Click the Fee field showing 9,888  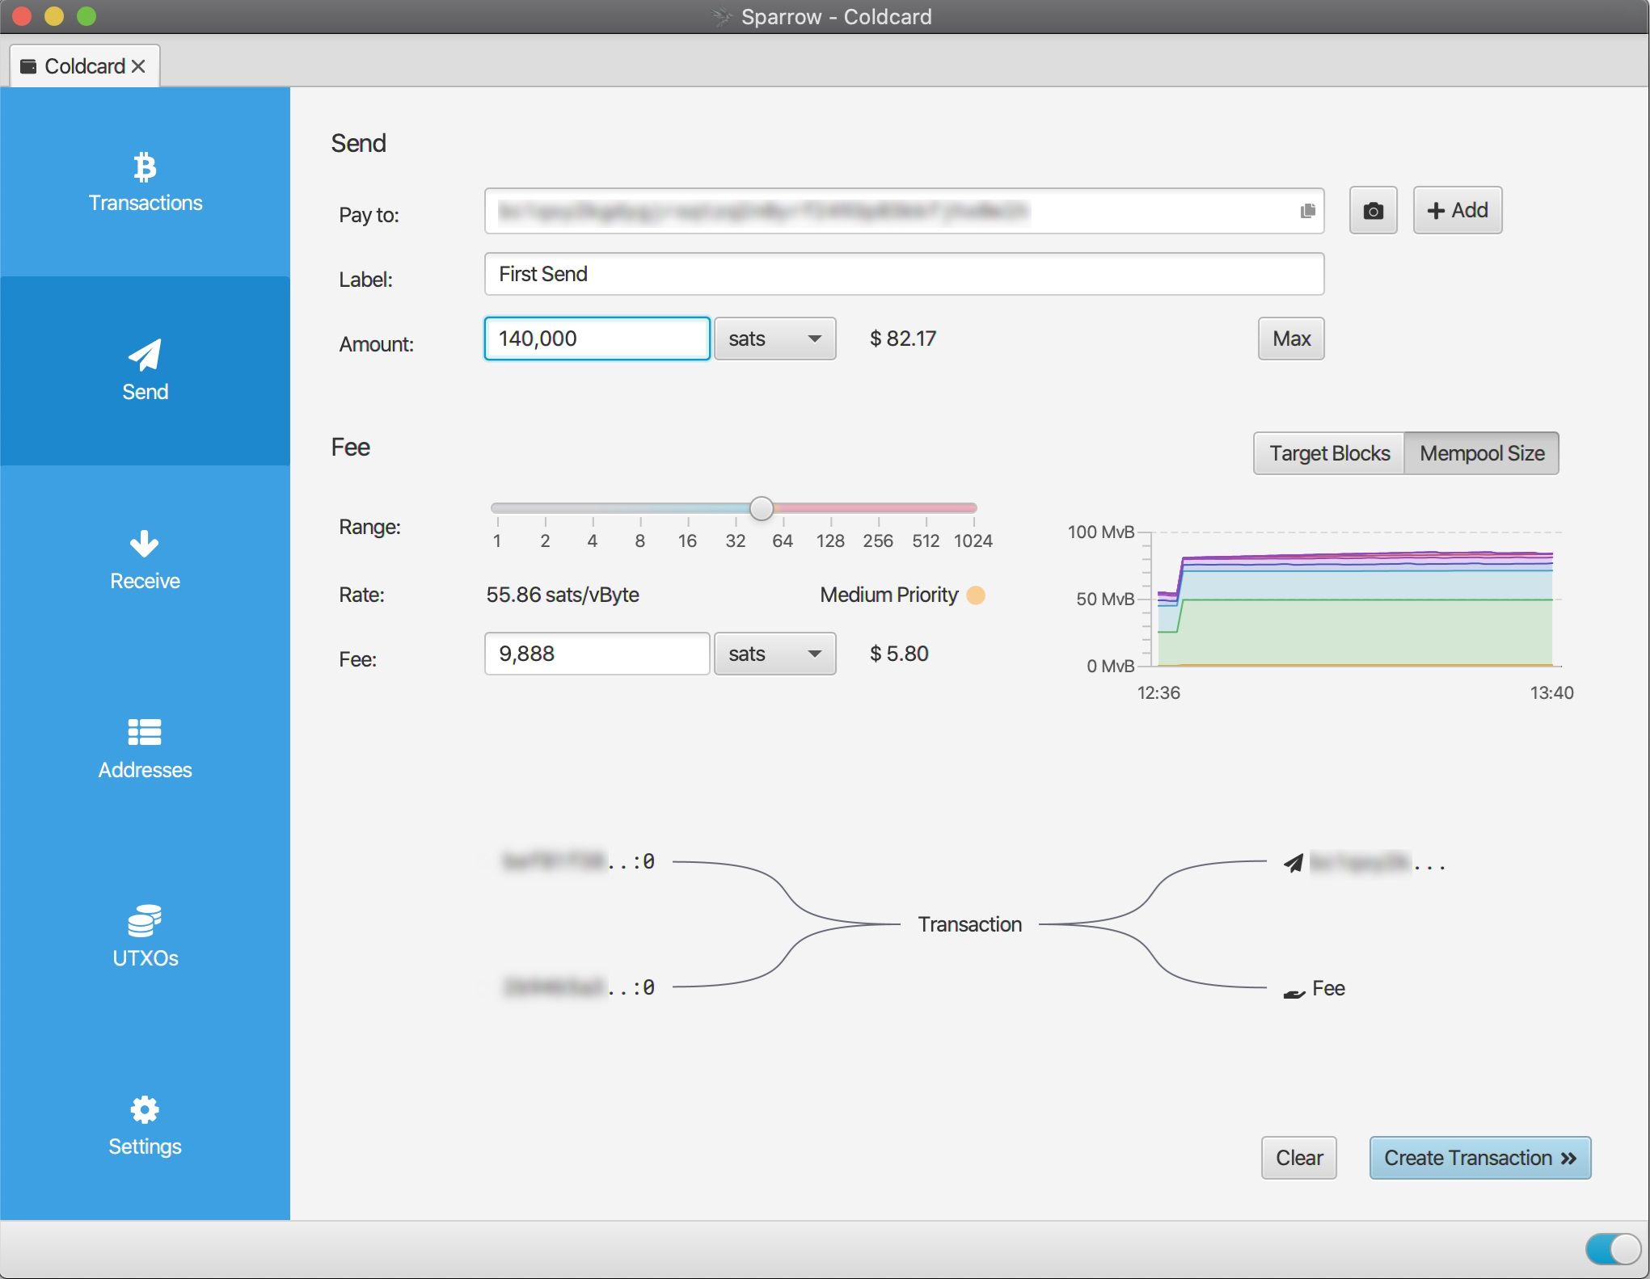(x=597, y=654)
